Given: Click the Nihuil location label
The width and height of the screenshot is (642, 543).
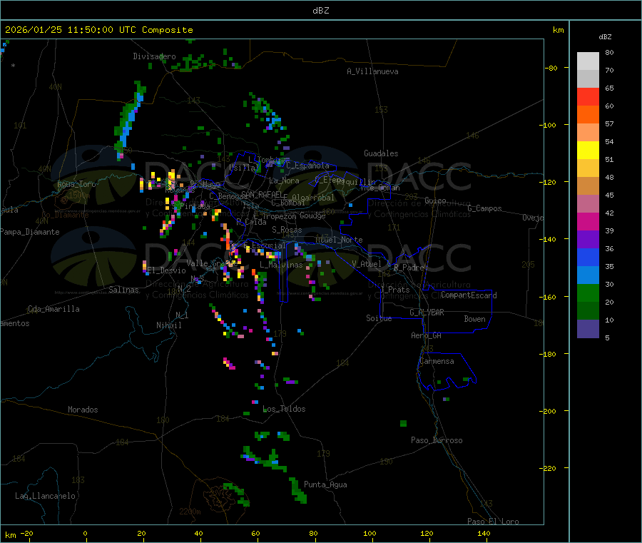Looking at the screenshot, I should point(169,325).
